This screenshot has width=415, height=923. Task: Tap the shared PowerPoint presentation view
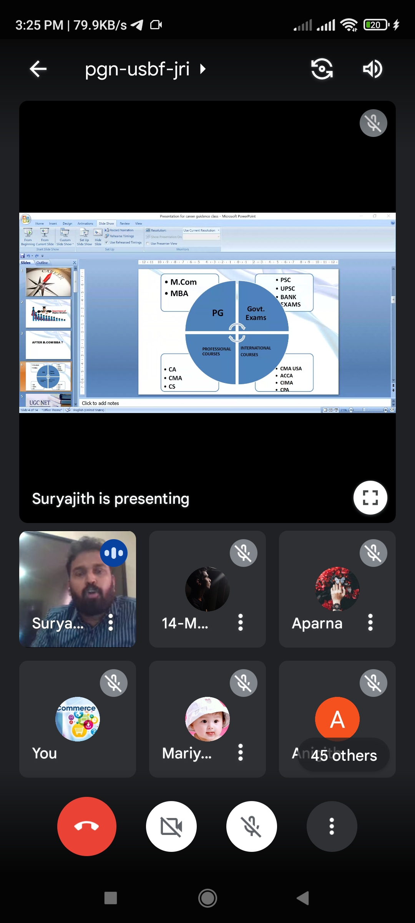[x=207, y=312]
